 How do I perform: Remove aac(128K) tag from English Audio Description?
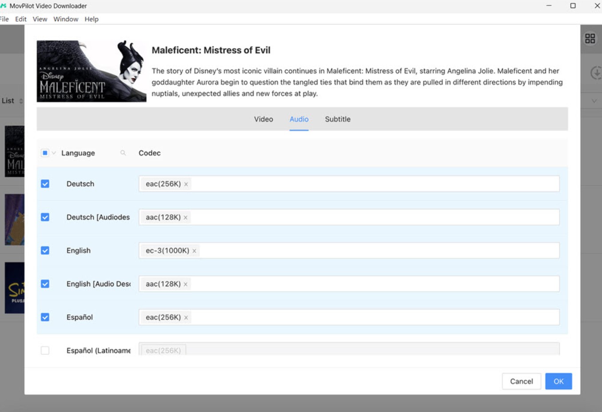[x=186, y=284]
